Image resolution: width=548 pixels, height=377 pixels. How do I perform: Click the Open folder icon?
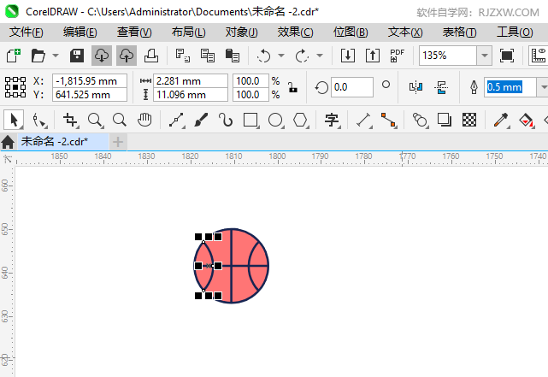pos(38,56)
